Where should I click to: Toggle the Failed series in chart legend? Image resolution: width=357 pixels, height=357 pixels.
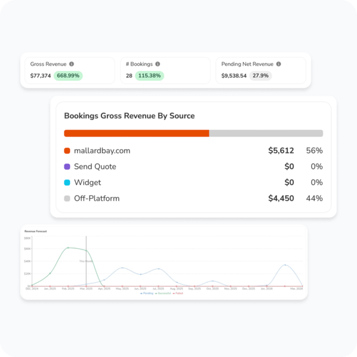point(178,293)
